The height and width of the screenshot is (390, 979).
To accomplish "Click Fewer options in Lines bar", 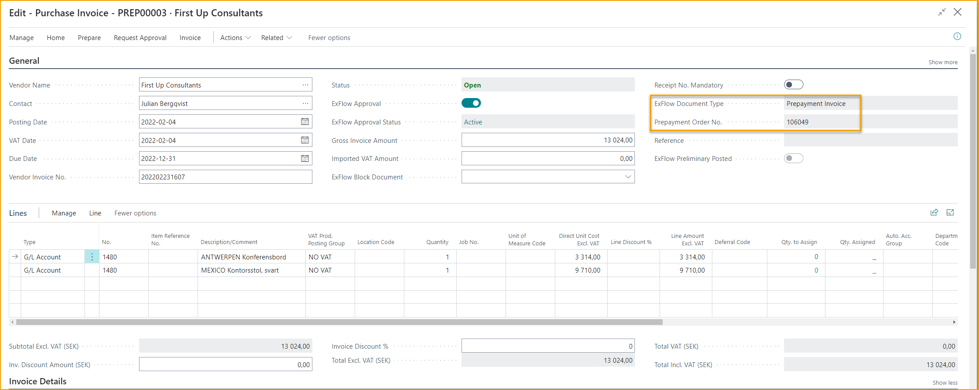I will (x=135, y=213).
